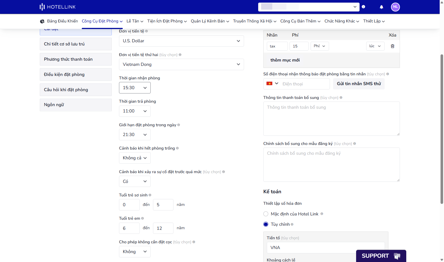
Task: Go to Phương thức thanh toán section
Action: click(76, 59)
